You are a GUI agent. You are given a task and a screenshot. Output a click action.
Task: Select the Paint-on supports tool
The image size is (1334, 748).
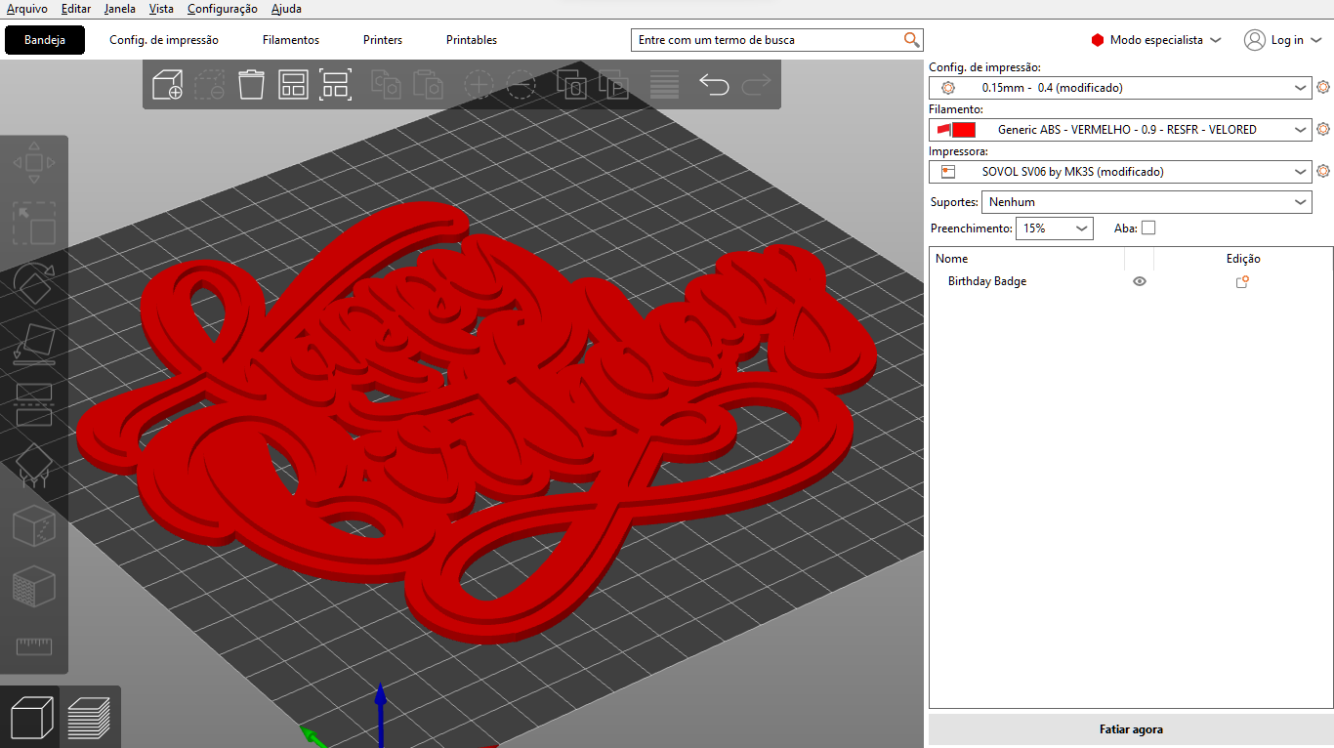[x=34, y=466]
